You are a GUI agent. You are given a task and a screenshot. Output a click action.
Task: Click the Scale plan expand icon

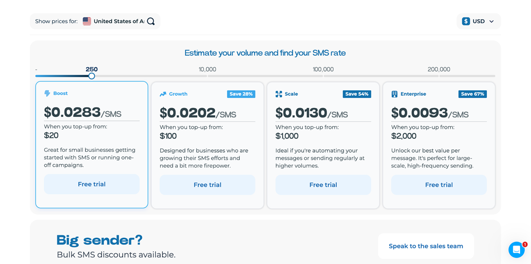tap(279, 94)
